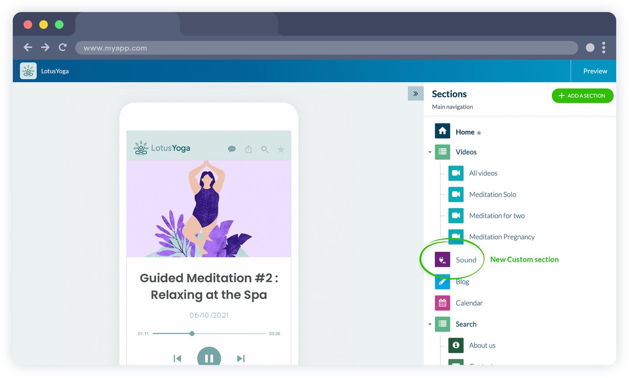The image size is (629, 378).
Task: Click the Add a Section button
Action: point(582,96)
